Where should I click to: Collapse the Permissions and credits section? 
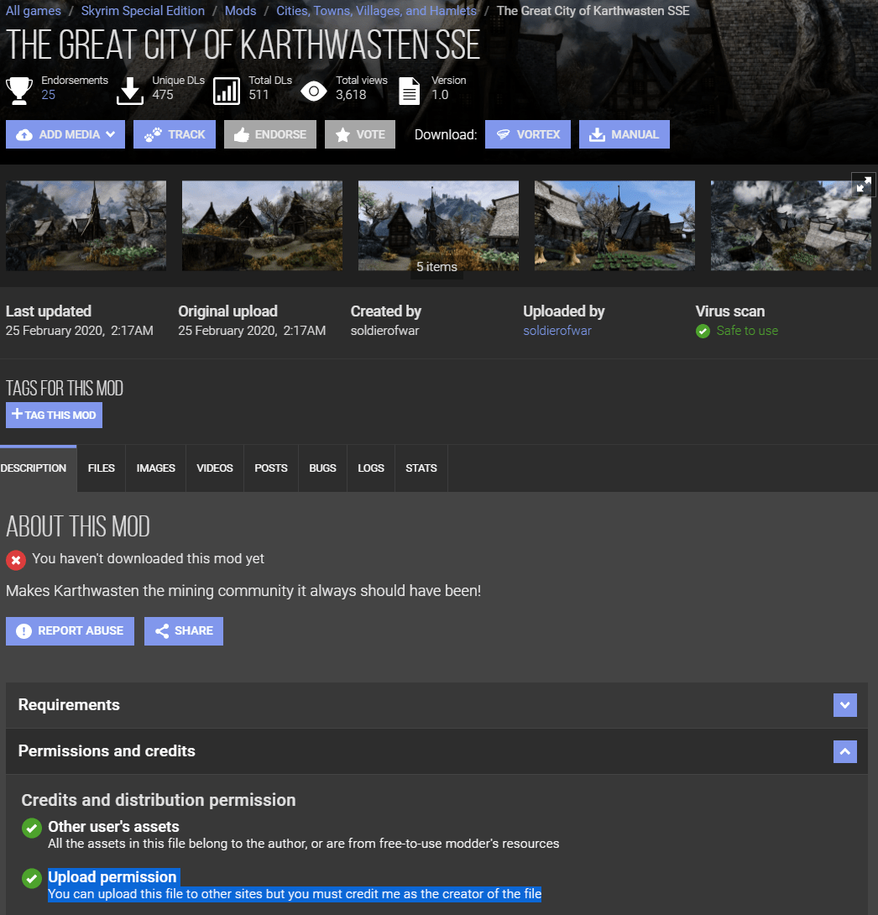[844, 751]
